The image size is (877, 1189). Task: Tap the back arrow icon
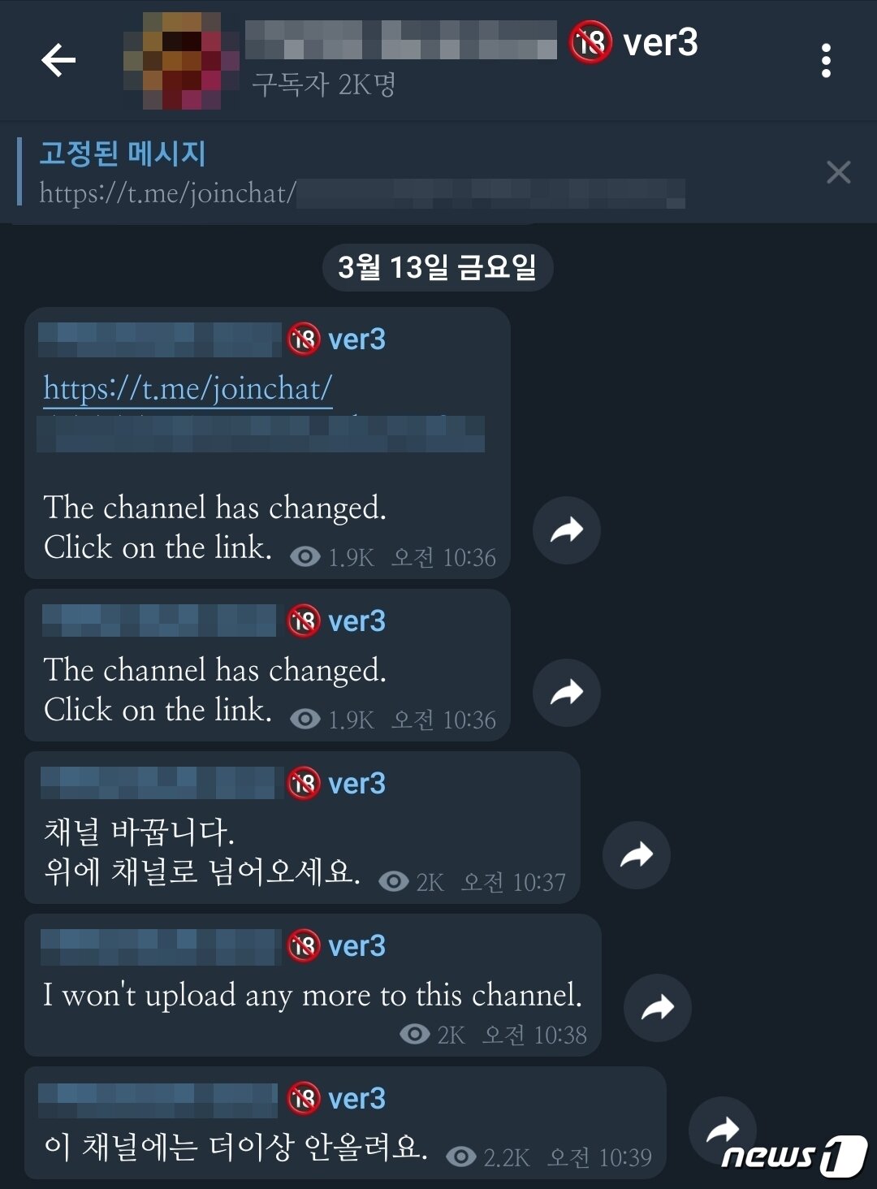coord(58,60)
